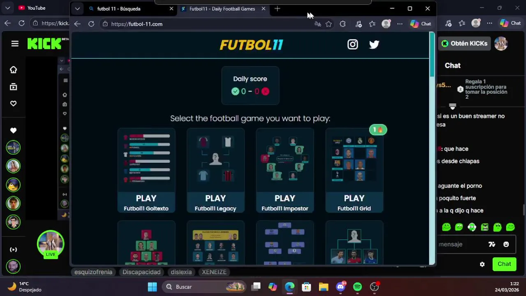The height and width of the screenshot is (296, 526).
Task: Open Discord from the taskbar
Action: tap(341, 287)
